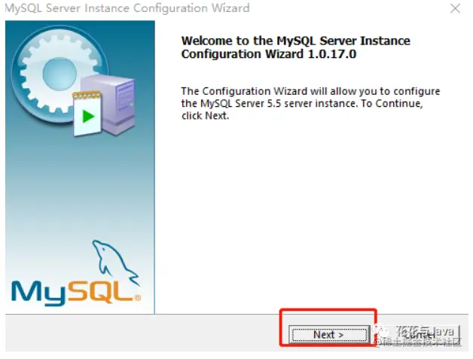Click the "Welcome to the MySQL Server Instance" heading
Viewport: 473px width, 359px height.
click(x=295, y=47)
